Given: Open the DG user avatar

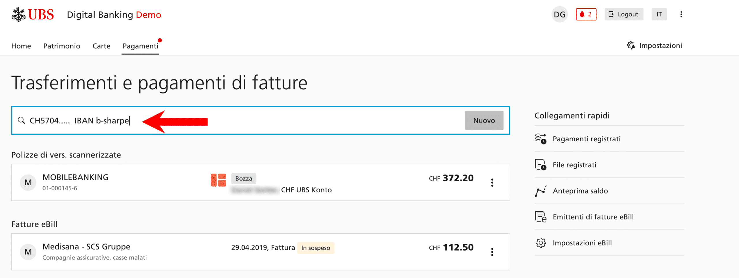Looking at the screenshot, I should tap(559, 14).
